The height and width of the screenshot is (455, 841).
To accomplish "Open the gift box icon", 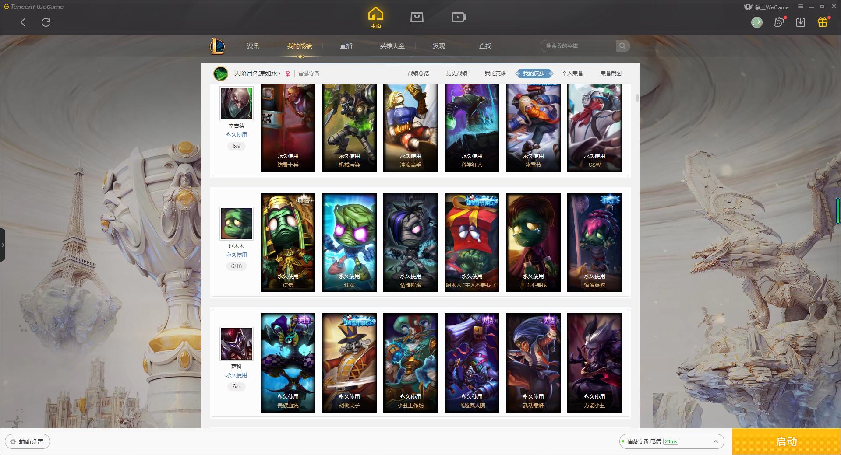I will click(823, 22).
